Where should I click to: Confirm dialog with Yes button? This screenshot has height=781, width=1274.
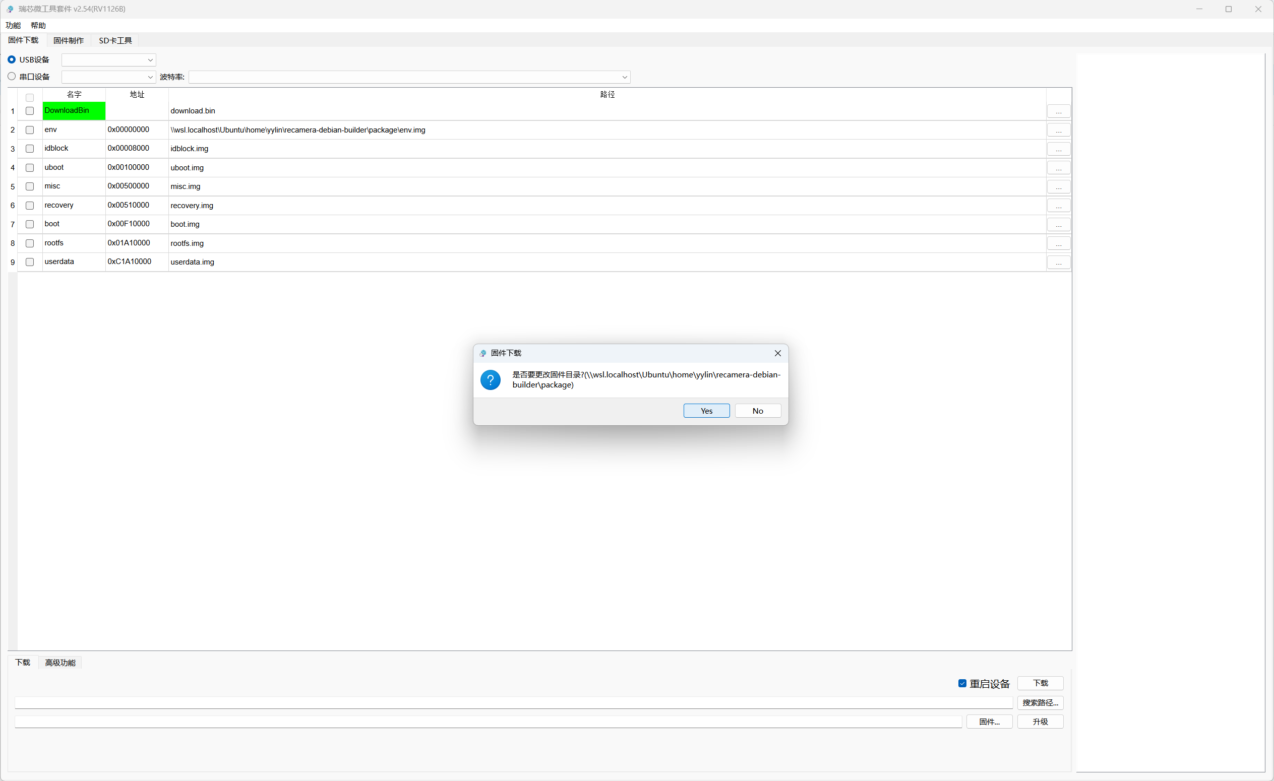(x=706, y=411)
